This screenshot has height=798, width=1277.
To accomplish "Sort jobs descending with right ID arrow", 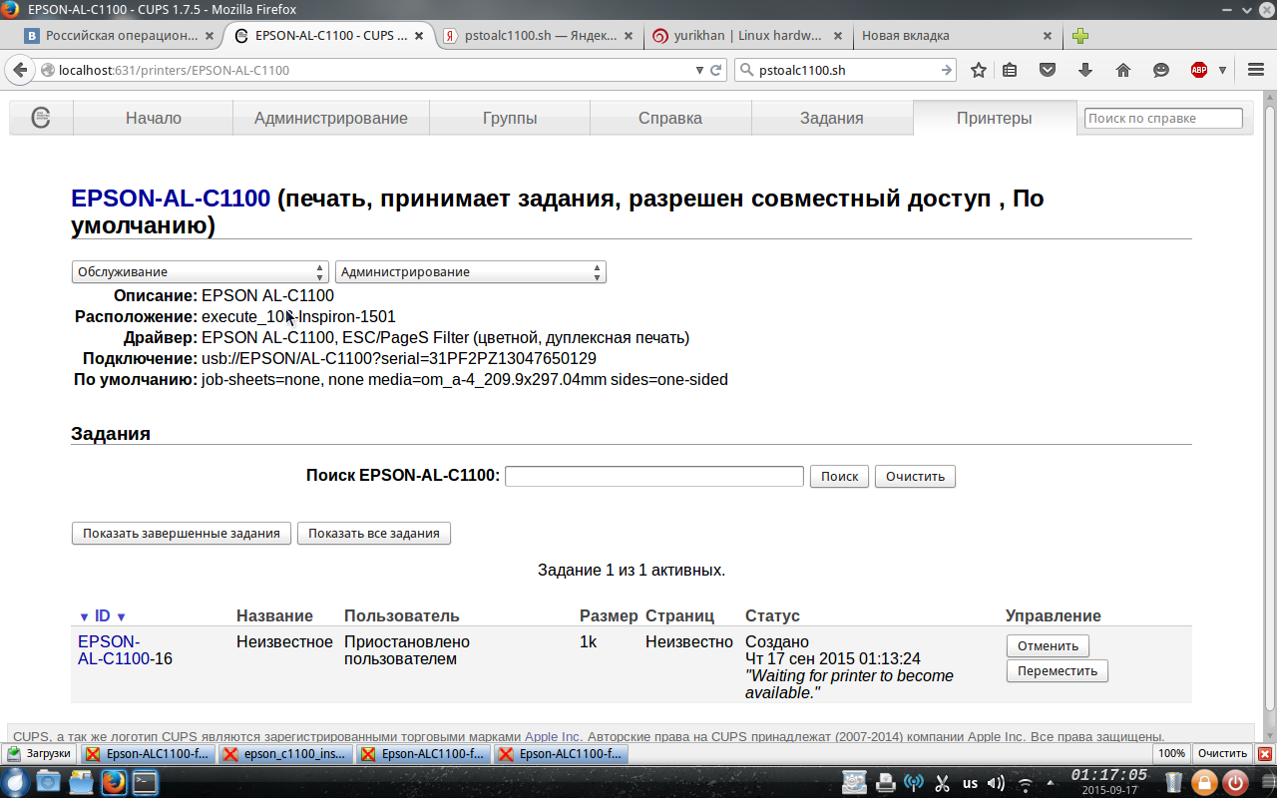I will pos(121,616).
